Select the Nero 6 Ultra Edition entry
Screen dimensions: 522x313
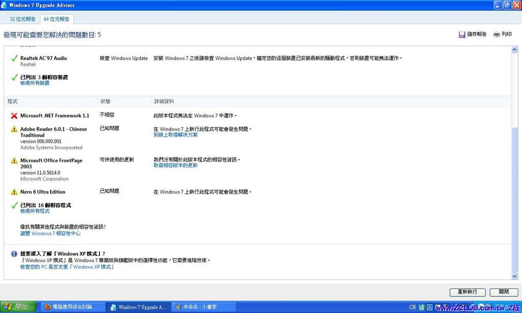pyautogui.click(x=43, y=192)
